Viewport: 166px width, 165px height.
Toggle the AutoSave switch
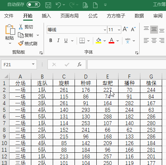click(x=33, y=5)
